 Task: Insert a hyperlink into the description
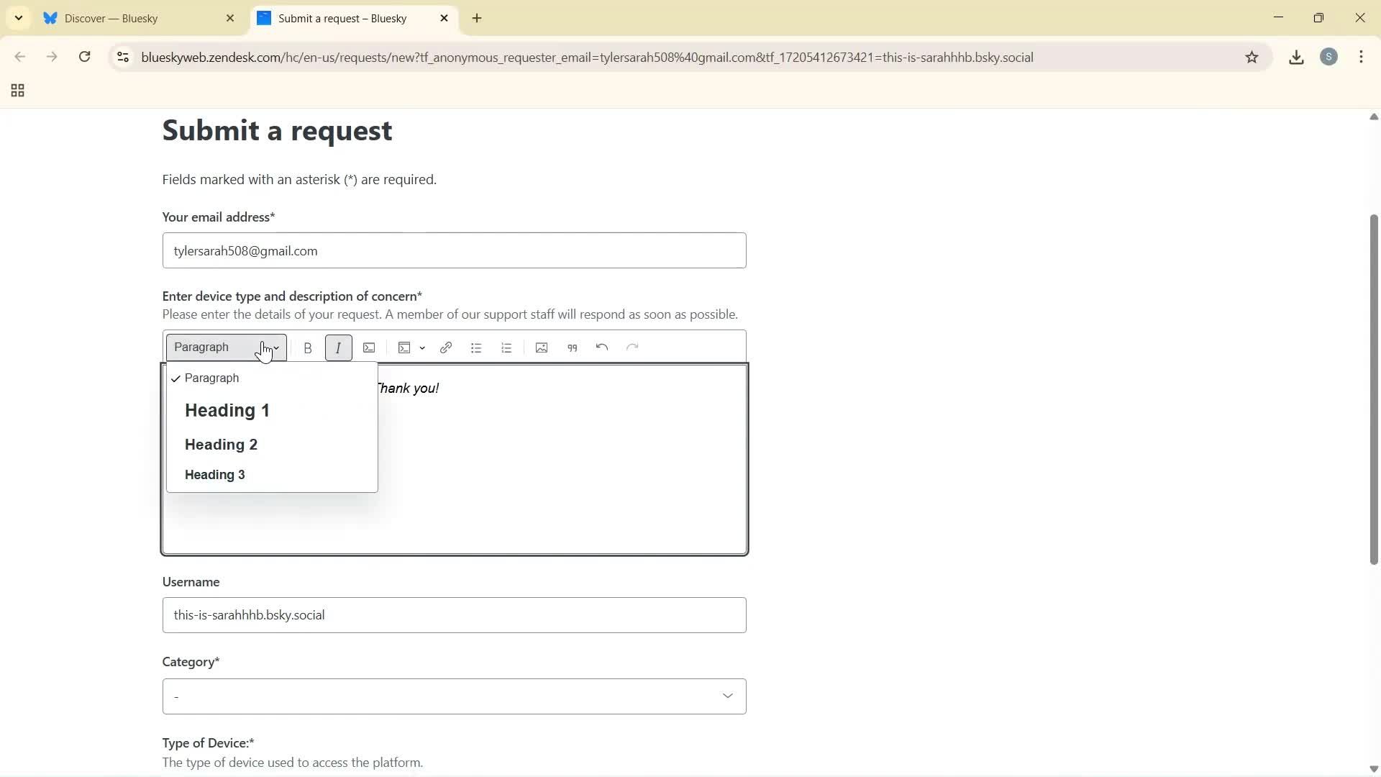[446, 347]
